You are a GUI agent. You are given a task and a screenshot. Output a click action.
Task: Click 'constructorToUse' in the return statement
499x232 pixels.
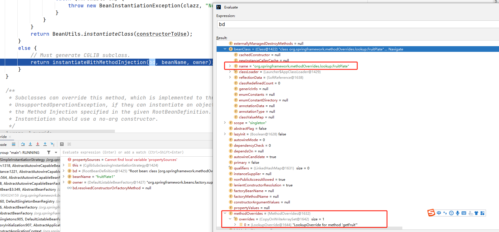[162, 34]
